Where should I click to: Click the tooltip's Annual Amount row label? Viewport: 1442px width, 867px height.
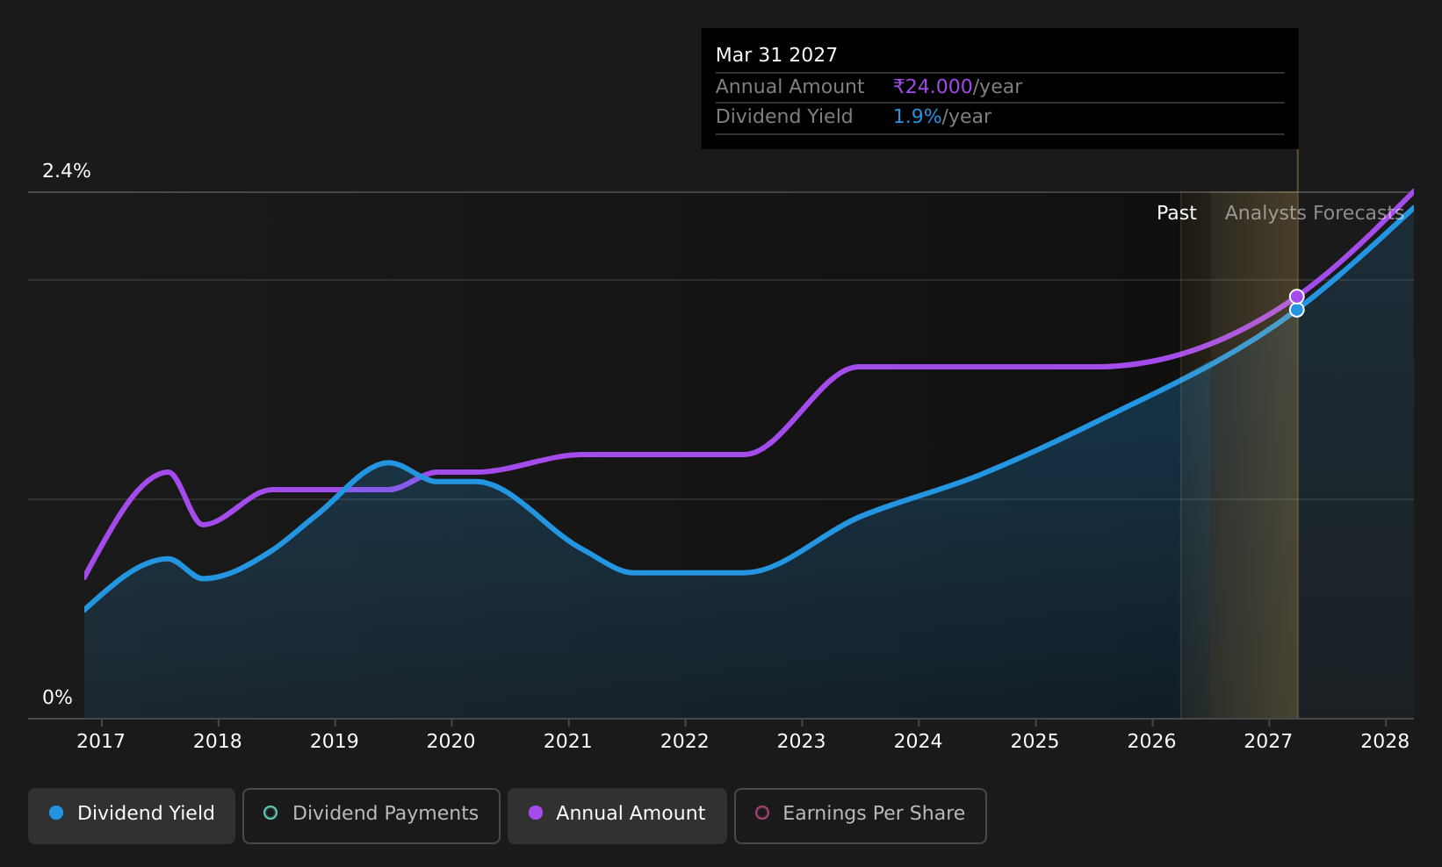[x=789, y=87]
